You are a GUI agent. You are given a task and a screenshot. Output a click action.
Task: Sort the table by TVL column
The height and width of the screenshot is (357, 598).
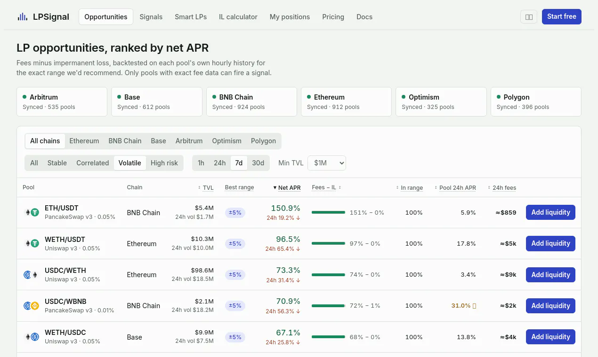pyautogui.click(x=206, y=188)
